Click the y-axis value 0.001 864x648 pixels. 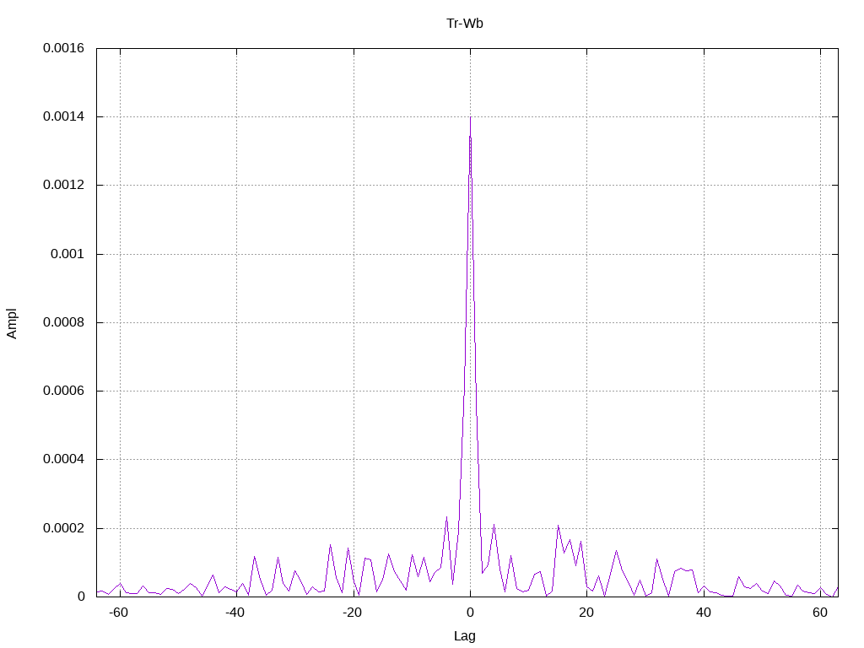click(x=67, y=254)
